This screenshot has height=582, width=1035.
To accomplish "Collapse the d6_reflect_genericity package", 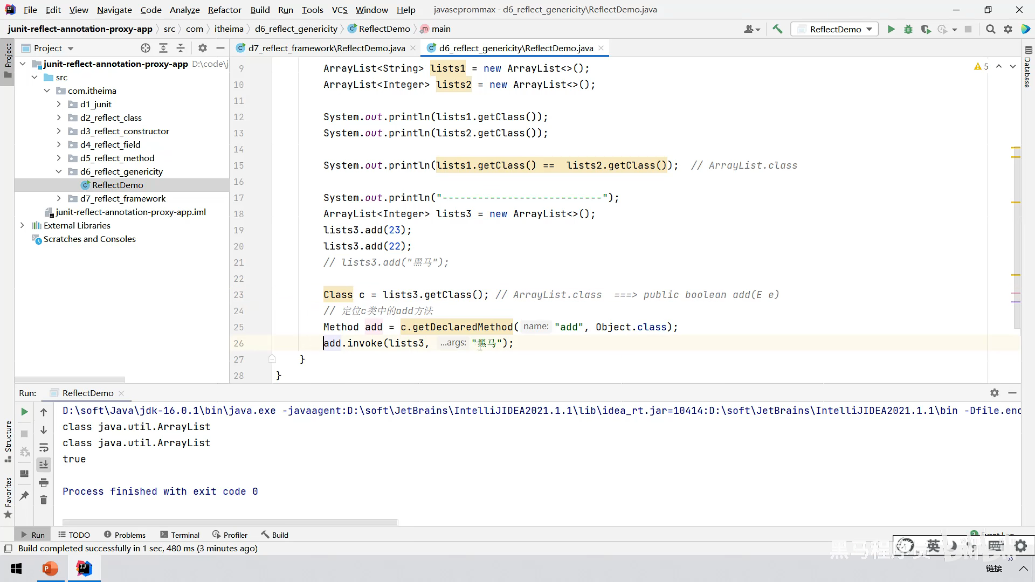I will click(59, 171).
